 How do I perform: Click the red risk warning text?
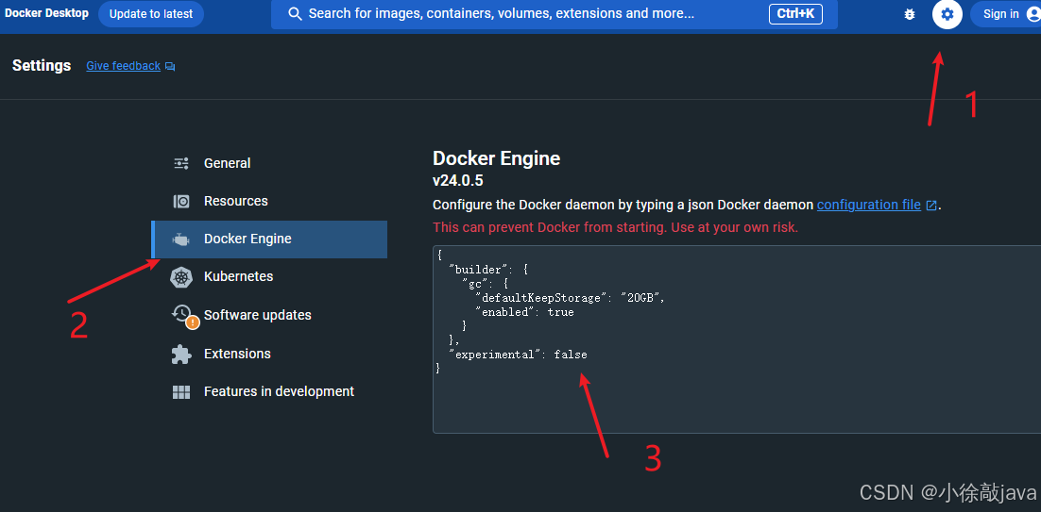pos(616,227)
